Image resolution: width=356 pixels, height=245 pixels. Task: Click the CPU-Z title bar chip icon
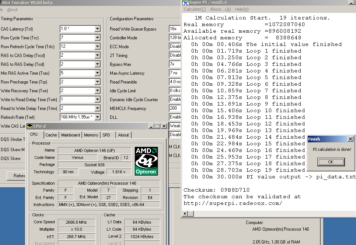tap(30, 126)
